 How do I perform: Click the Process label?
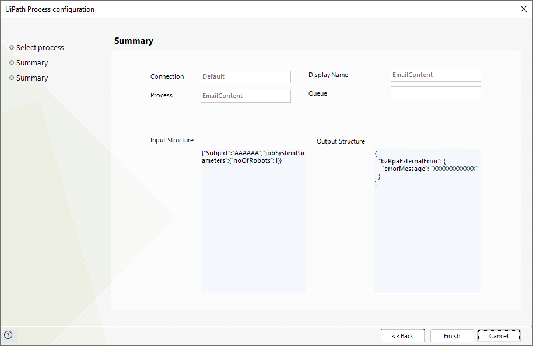pos(161,95)
